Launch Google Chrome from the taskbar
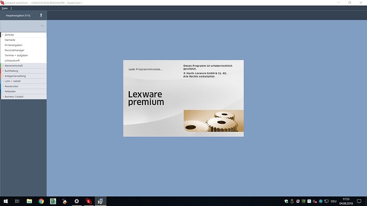The image size is (367, 206). point(41,201)
